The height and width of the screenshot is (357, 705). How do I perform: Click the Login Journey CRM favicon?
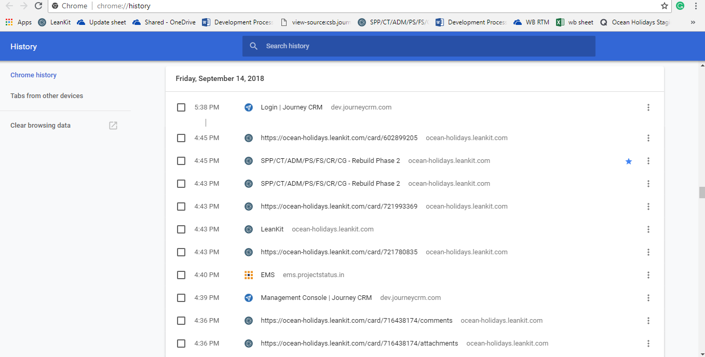pyautogui.click(x=249, y=107)
